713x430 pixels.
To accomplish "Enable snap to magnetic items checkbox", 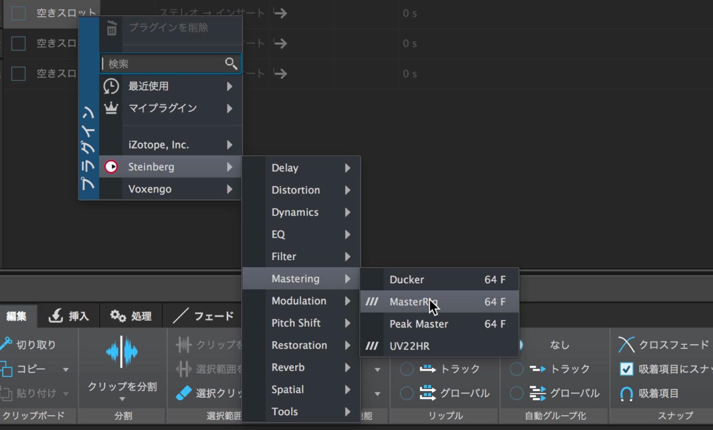I will [x=626, y=369].
